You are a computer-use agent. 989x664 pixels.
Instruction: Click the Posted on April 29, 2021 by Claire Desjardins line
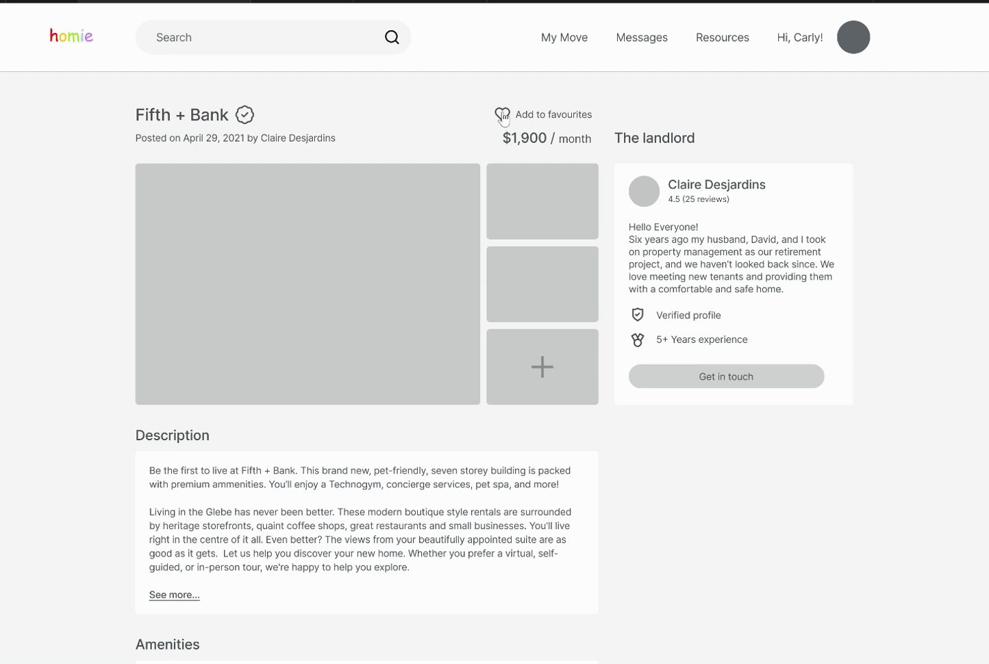[x=236, y=138]
